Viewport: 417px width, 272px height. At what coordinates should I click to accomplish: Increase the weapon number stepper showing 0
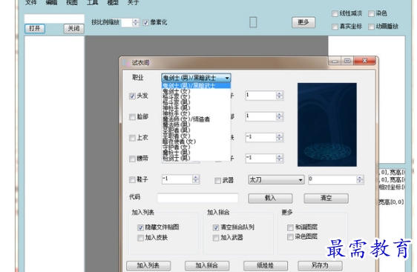[x=360, y=178]
